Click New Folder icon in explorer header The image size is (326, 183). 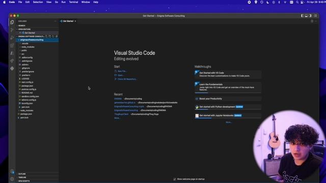50,36
